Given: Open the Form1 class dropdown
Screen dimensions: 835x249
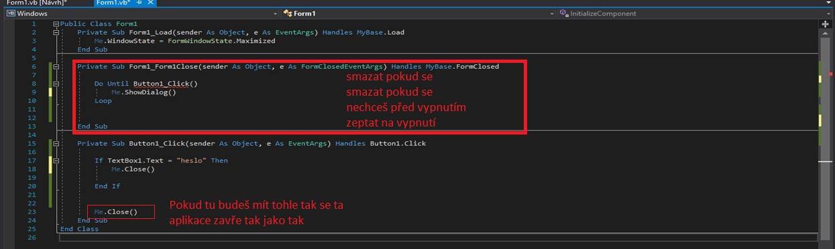Looking at the screenshot, I should pyautogui.click(x=419, y=13).
